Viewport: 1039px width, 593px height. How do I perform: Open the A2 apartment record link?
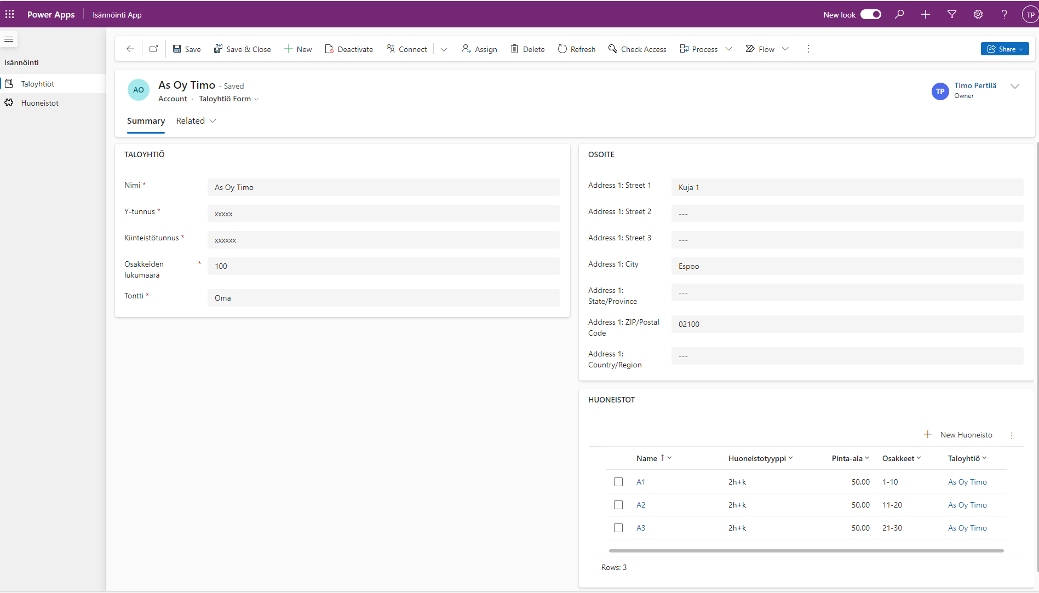pos(641,505)
